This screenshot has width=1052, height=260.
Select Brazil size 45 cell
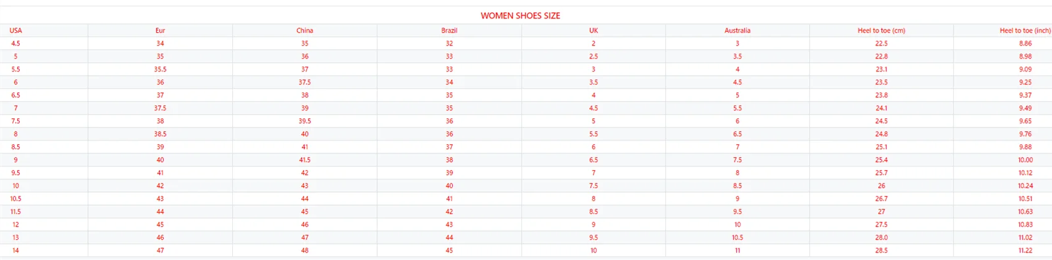coord(449,250)
